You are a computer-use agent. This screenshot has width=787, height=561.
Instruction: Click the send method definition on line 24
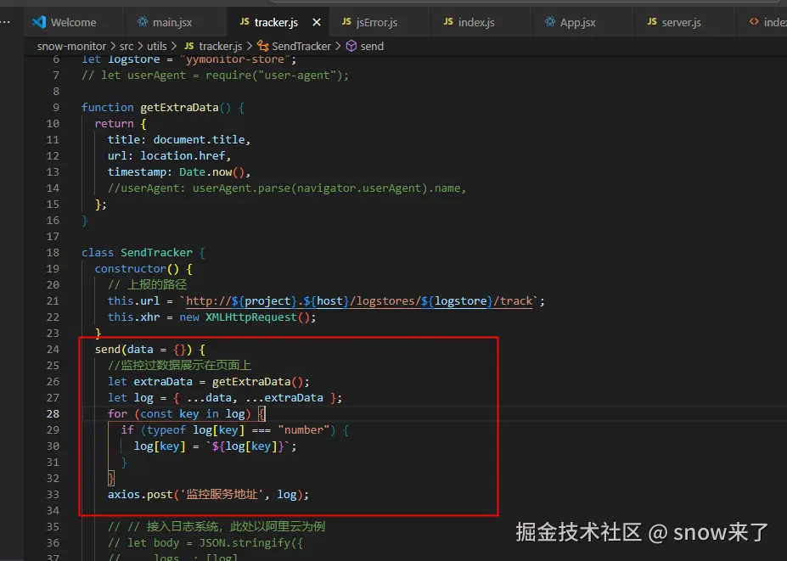[108, 349]
